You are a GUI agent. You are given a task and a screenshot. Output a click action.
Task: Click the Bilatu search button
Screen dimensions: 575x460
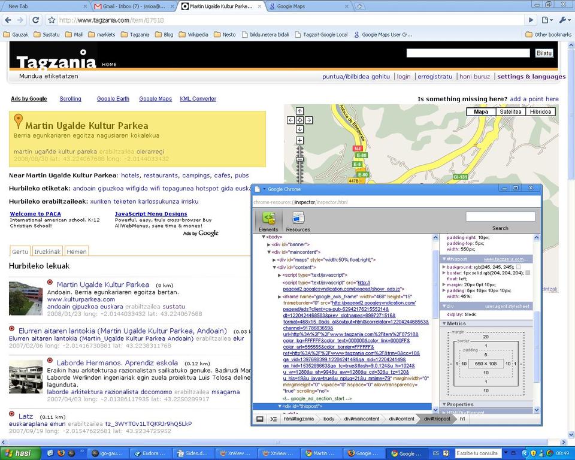click(544, 53)
